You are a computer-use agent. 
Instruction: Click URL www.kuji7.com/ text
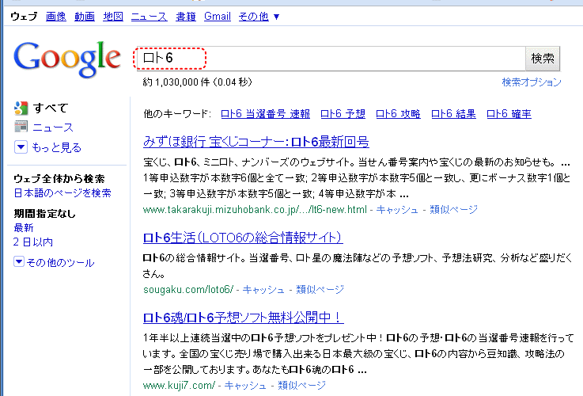[179, 385]
